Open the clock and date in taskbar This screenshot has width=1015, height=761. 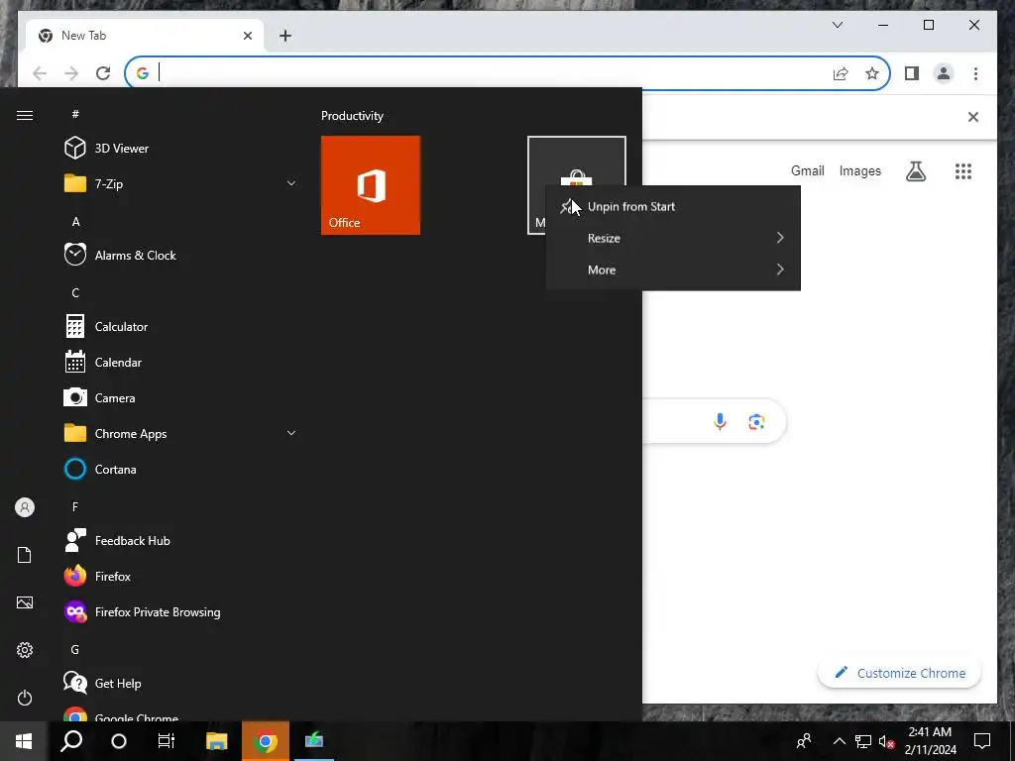[x=930, y=741]
